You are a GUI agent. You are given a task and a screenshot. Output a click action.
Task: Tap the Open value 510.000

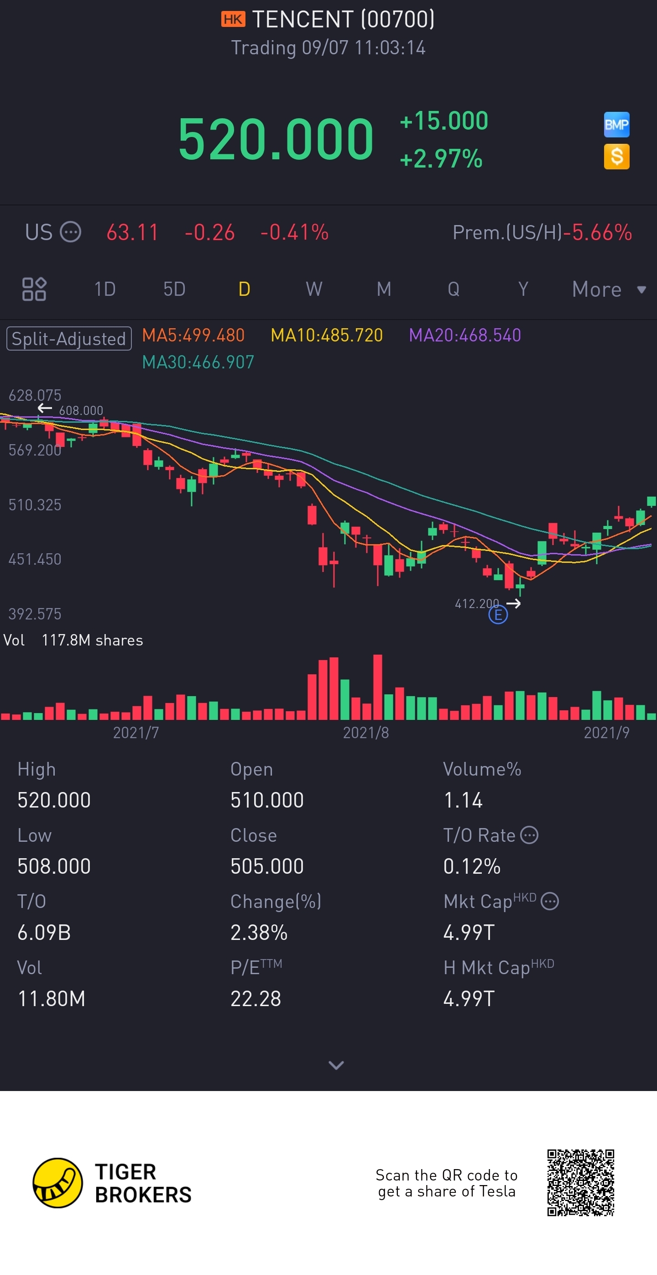point(266,800)
